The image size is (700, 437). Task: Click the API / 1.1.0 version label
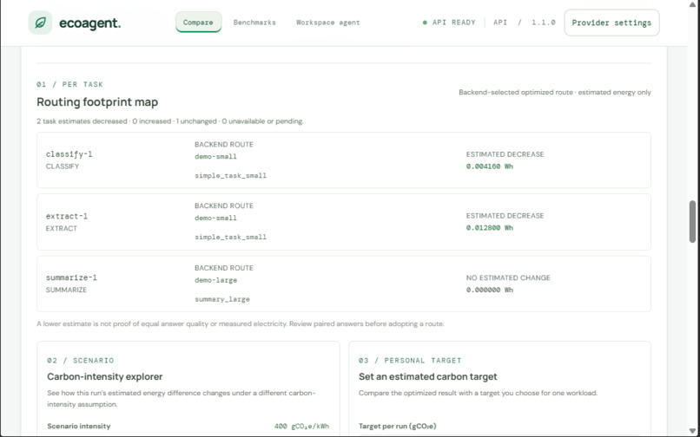pos(525,23)
